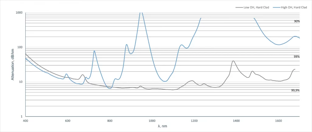The width and height of the screenshot is (312, 132).
Task: Click the 1600 tick label on x-axis
Action: click(x=278, y=121)
